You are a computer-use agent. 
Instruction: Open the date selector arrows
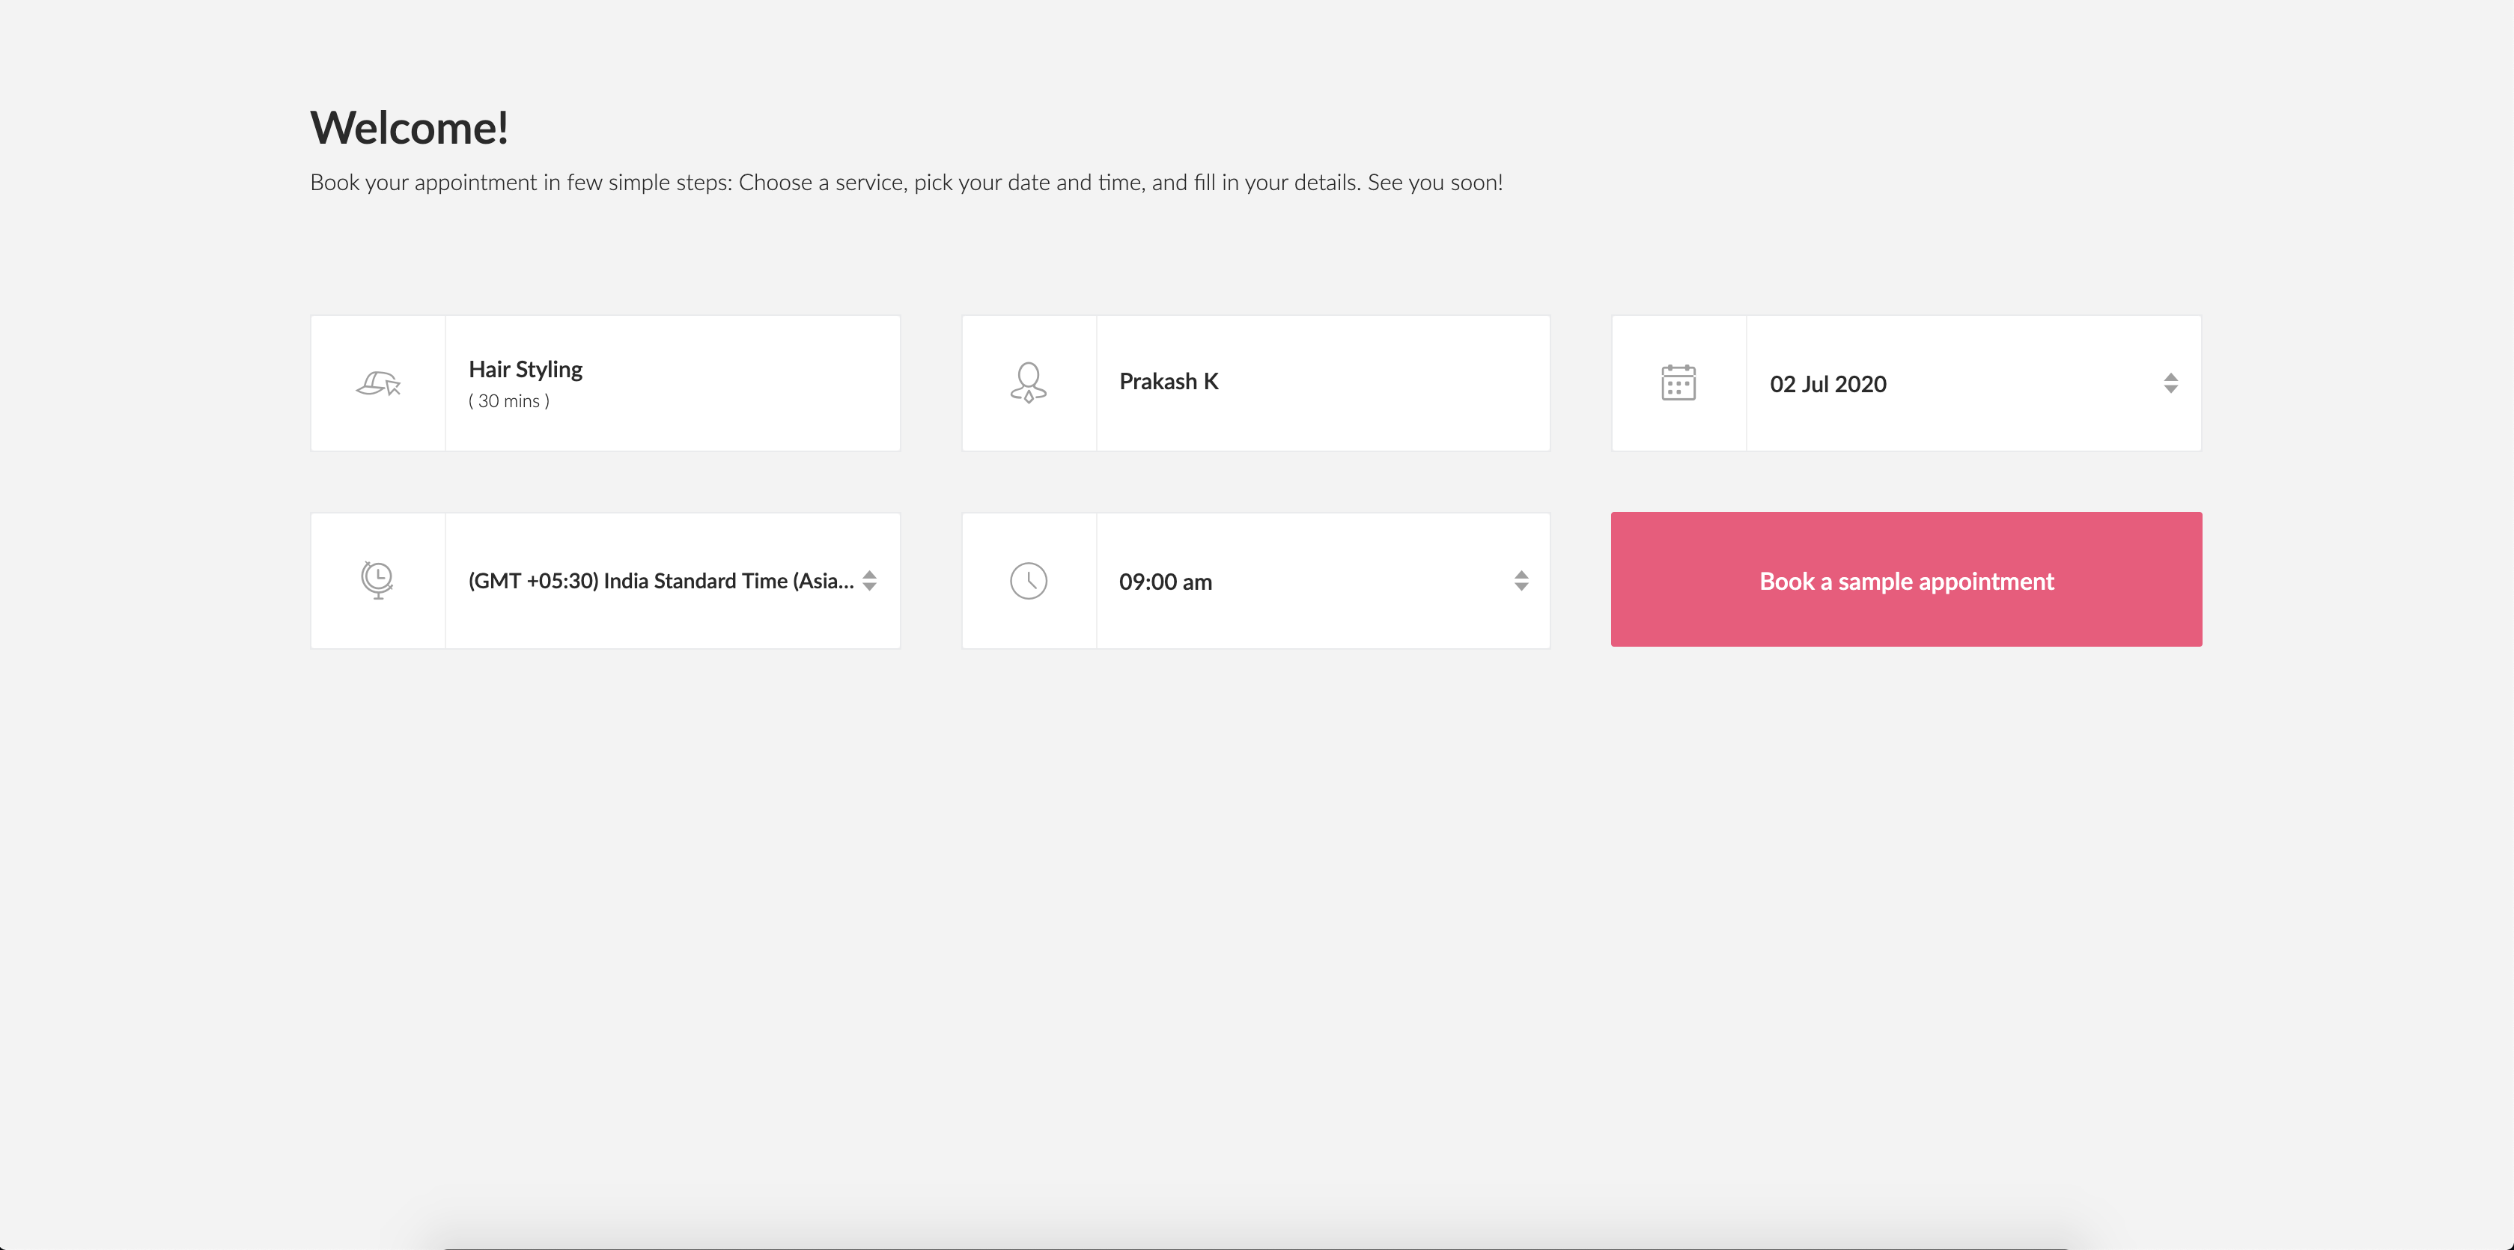click(2170, 383)
